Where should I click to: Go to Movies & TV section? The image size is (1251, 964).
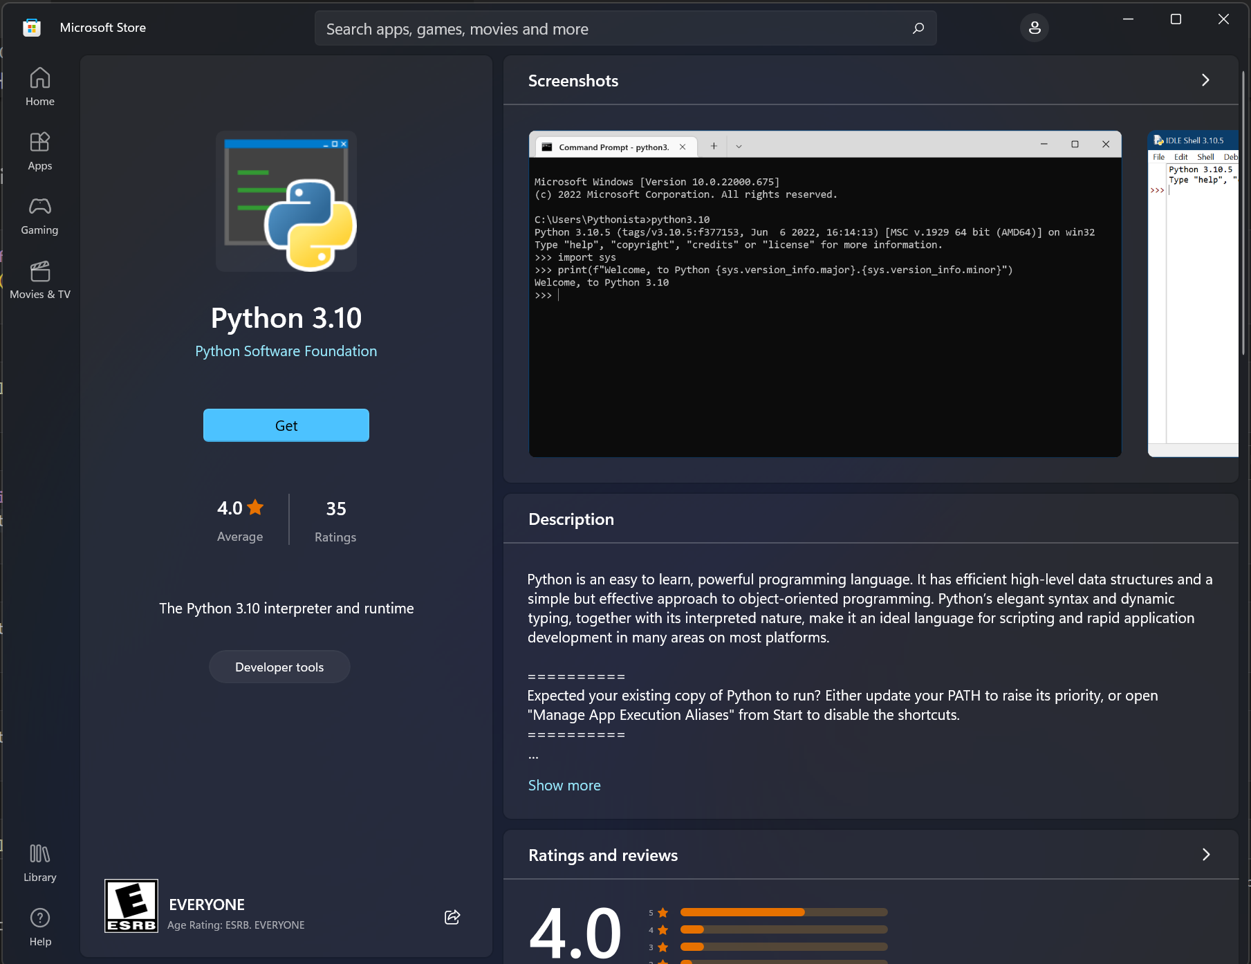tap(39, 278)
